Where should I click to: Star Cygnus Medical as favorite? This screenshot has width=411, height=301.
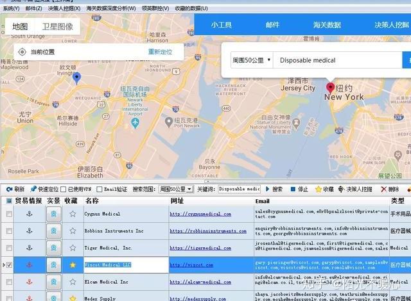point(73,214)
